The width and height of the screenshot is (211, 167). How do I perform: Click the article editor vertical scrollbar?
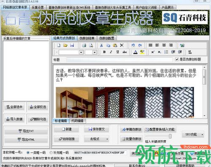click(204, 92)
